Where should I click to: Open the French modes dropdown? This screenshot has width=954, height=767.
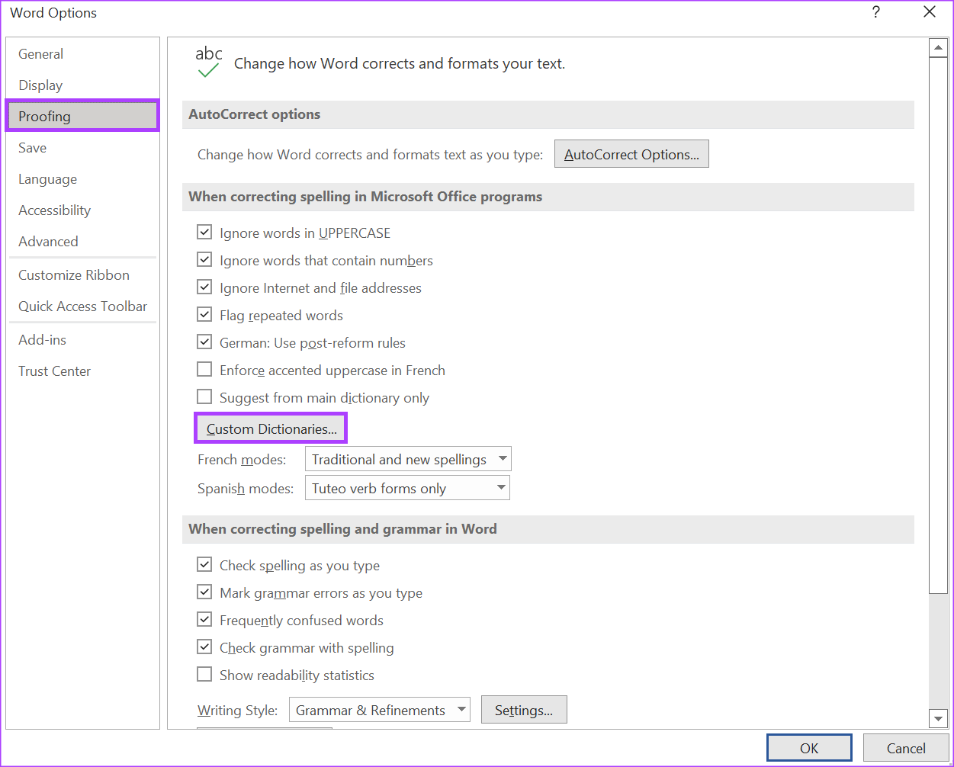(x=408, y=459)
